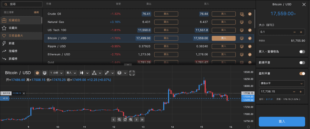Open the candlestick chart type dropdown
This screenshot has height=129, width=310.
click(x=84, y=73)
